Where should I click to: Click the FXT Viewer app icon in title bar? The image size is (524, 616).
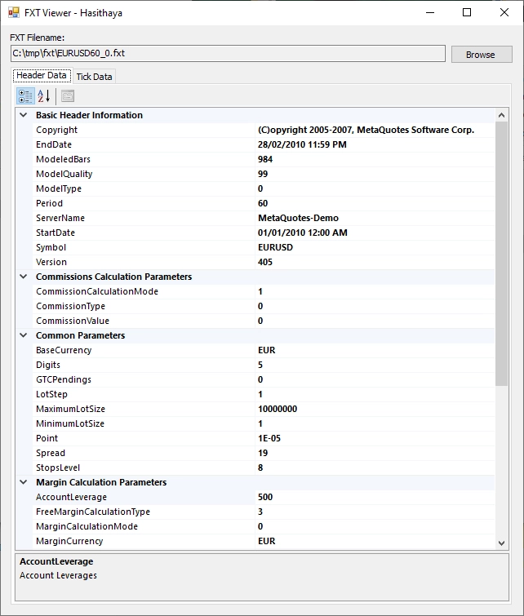13,12
